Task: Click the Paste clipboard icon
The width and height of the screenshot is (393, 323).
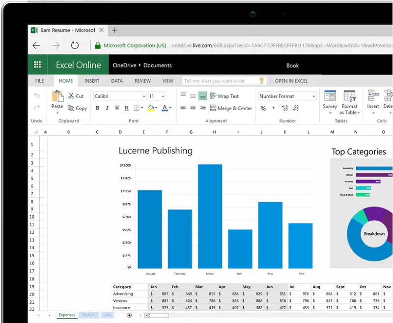Action: [57, 96]
